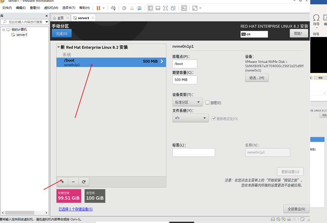Image resolution: width=327 pixels, height=223 pixels.
Task: Click the pink 可用空间 99.51 GiB box
Action: (68, 196)
